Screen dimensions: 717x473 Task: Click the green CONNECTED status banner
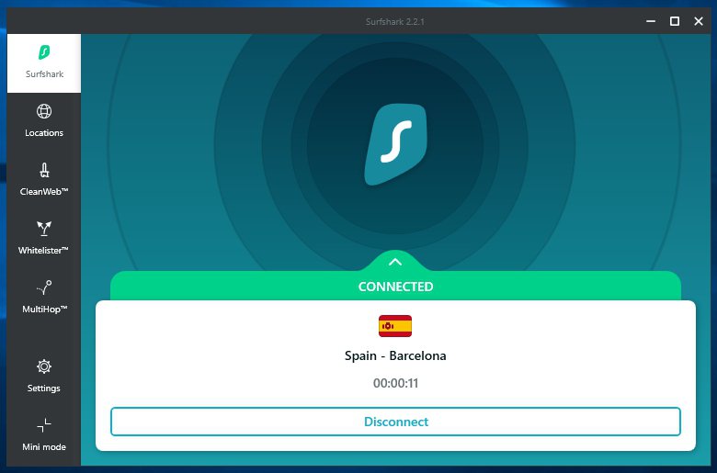pyautogui.click(x=395, y=287)
